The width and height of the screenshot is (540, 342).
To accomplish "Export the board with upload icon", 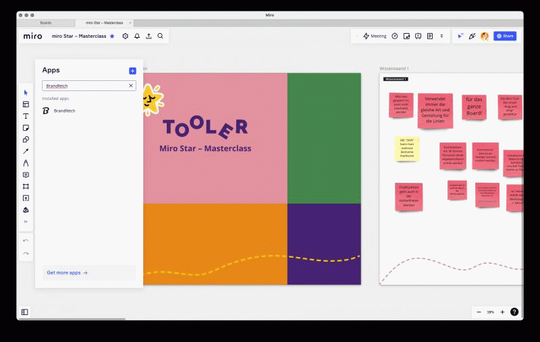I will click(x=148, y=36).
